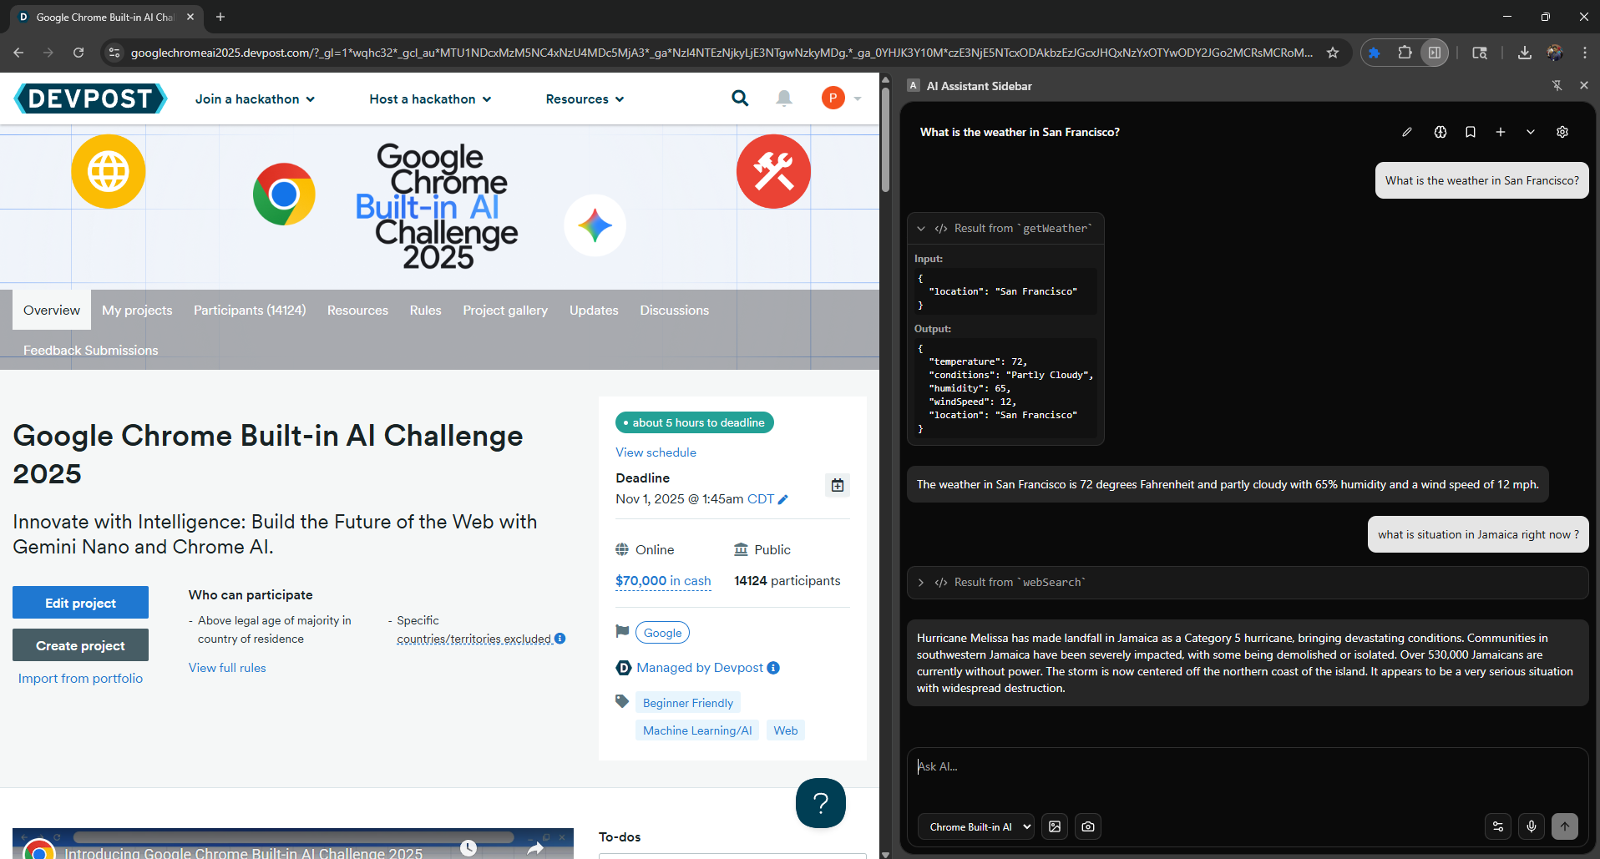
Task: Start a new chat with the plus icon
Action: tap(1501, 132)
